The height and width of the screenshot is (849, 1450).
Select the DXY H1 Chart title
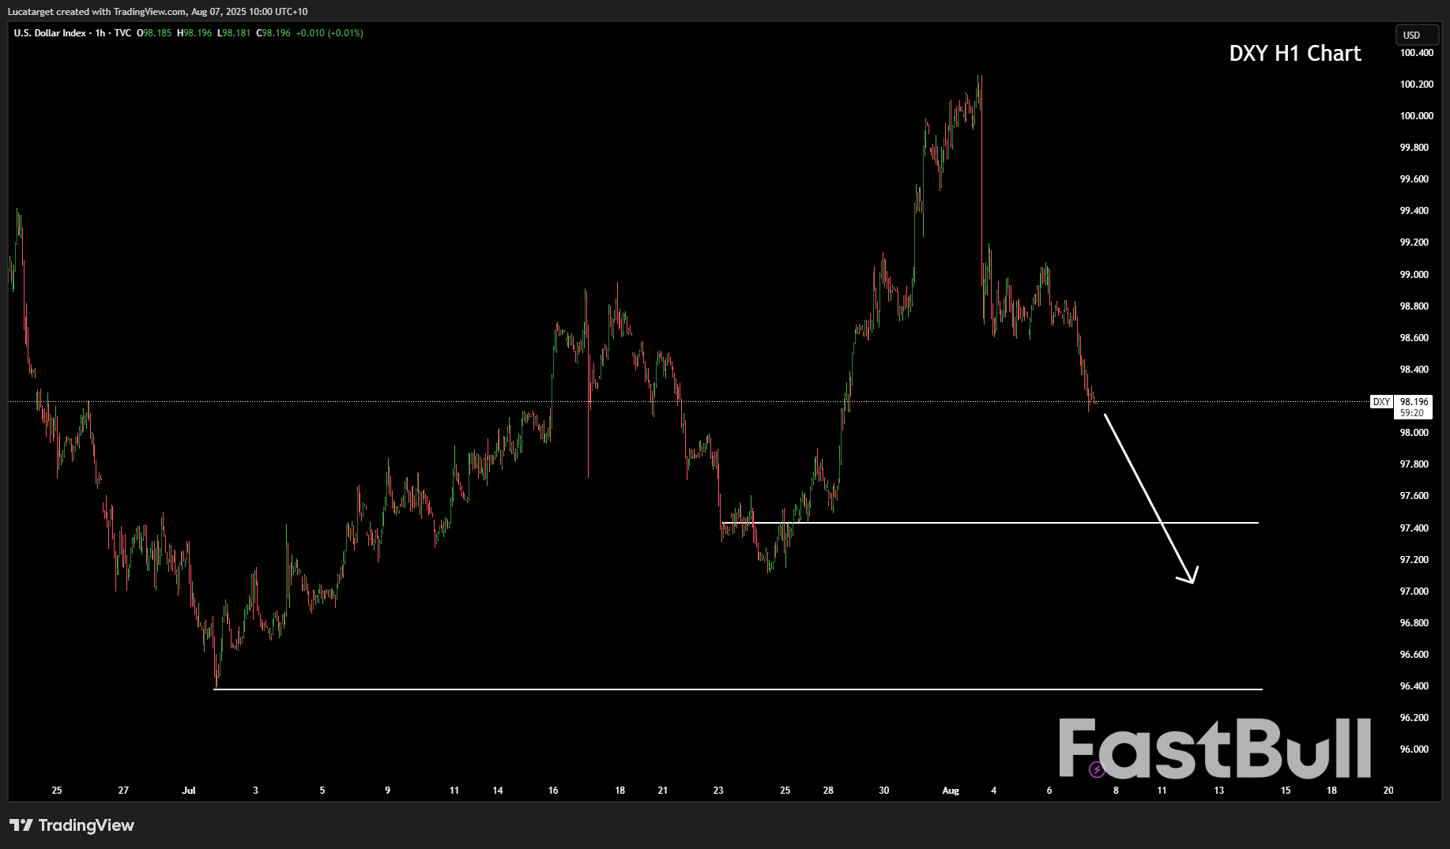tap(1294, 54)
